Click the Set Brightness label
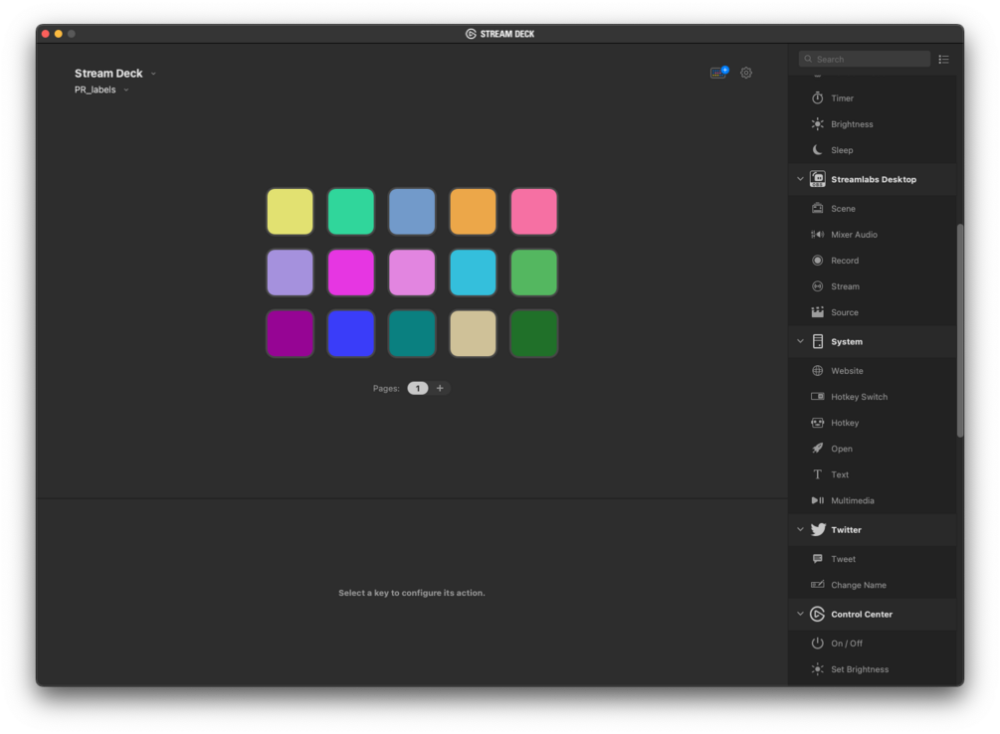 point(859,669)
